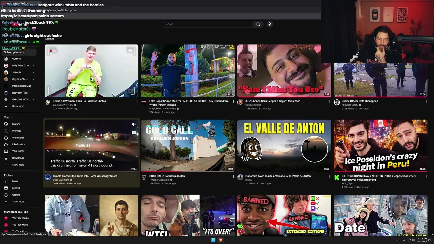434x244 pixels.
Task: Open Fake Cops Kidnap Man video title
Action: click(189, 103)
